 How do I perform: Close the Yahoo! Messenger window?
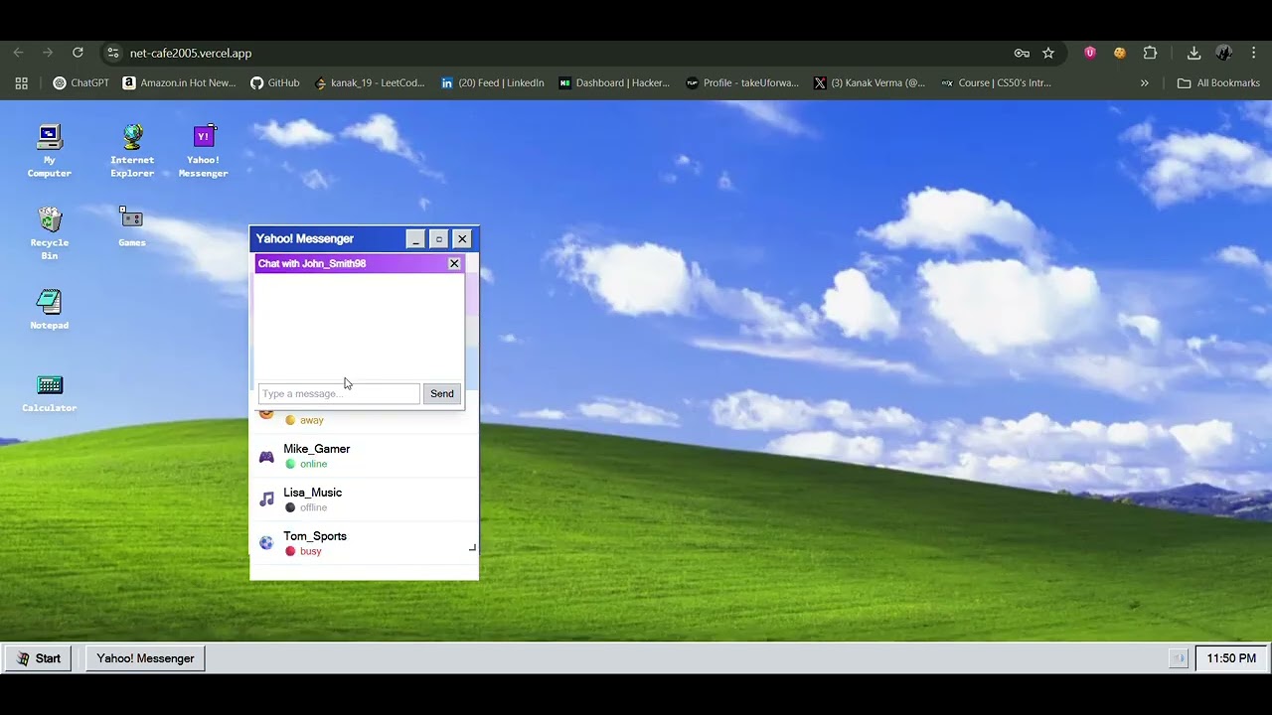462,239
